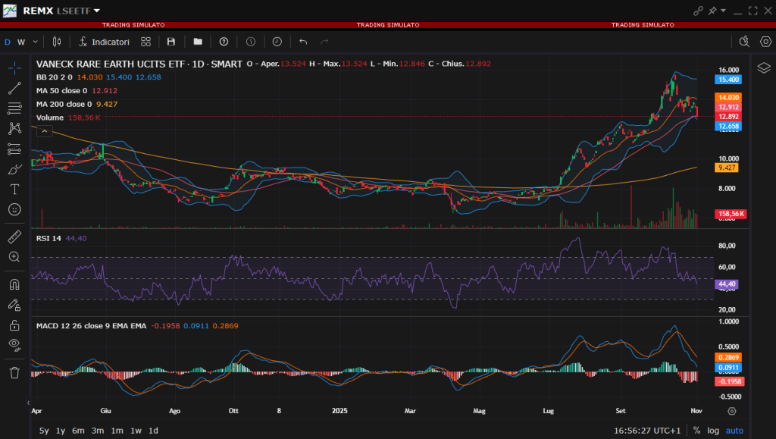776x439 pixels.
Task: Open the Indicatori panel
Action: (110, 42)
